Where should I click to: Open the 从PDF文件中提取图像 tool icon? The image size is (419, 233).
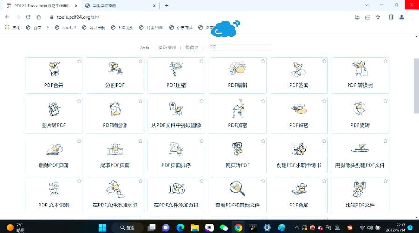coord(176,109)
